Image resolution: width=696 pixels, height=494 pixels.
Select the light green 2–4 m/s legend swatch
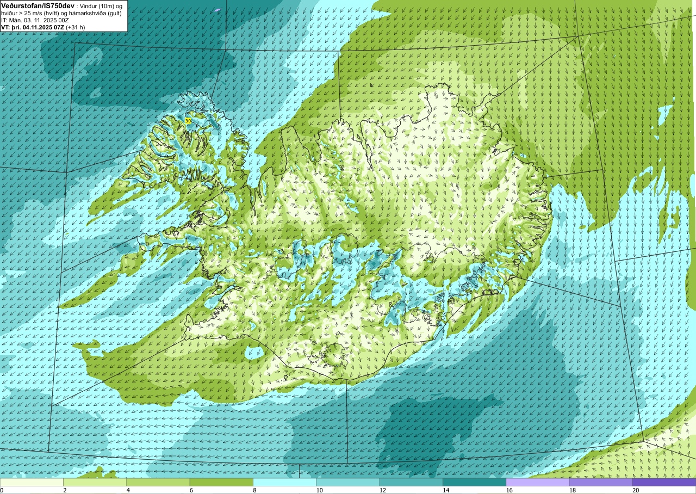[x=95, y=482]
